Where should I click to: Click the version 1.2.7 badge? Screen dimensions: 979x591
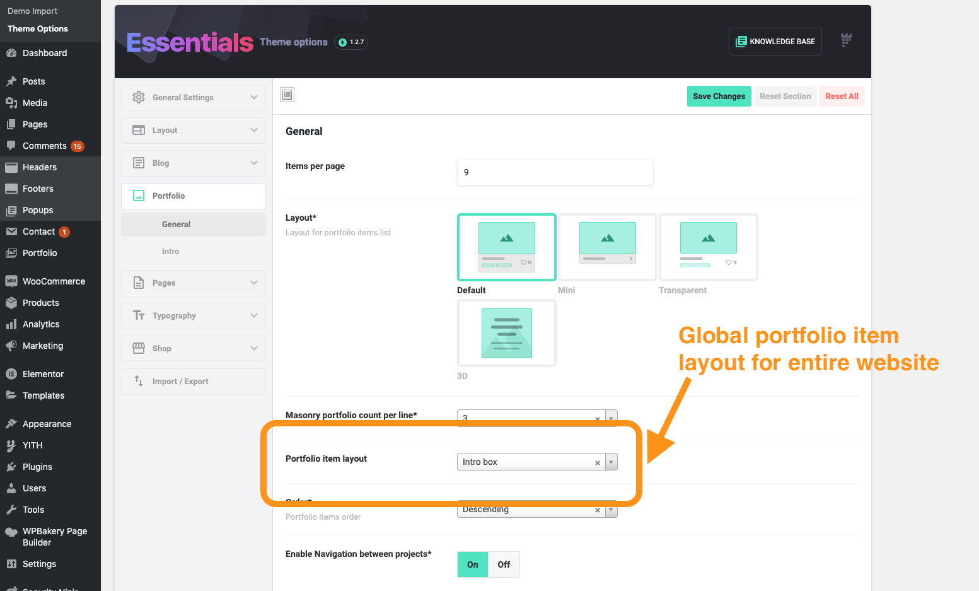coord(351,42)
